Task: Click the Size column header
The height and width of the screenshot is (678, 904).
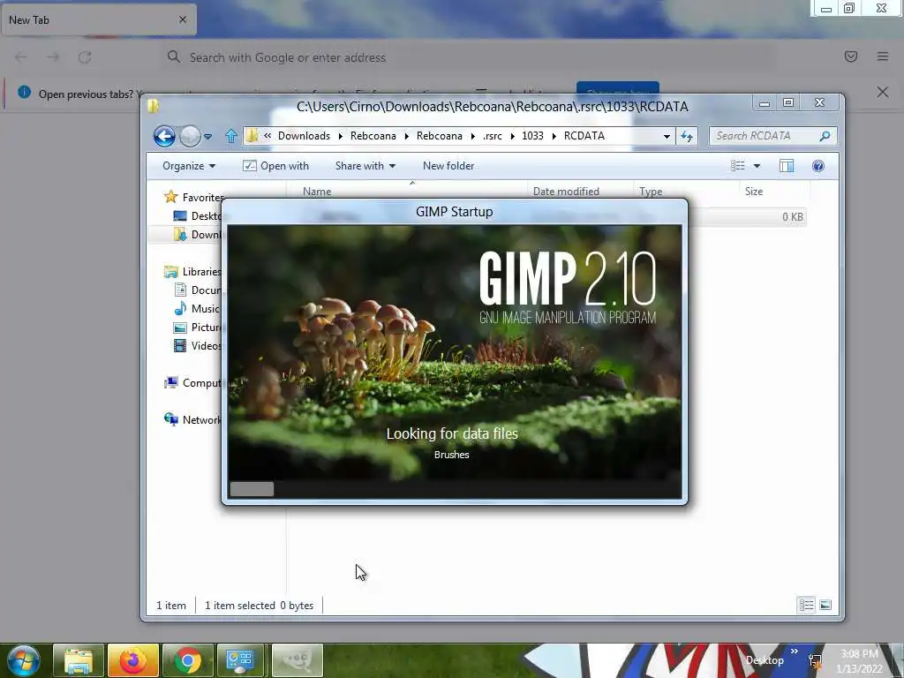Action: tap(754, 192)
